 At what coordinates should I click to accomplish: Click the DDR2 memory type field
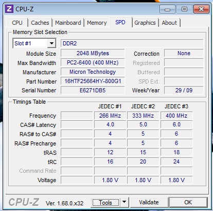[132, 43]
